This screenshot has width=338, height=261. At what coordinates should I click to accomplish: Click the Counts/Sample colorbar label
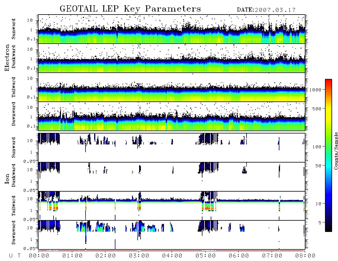[x=336, y=151]
